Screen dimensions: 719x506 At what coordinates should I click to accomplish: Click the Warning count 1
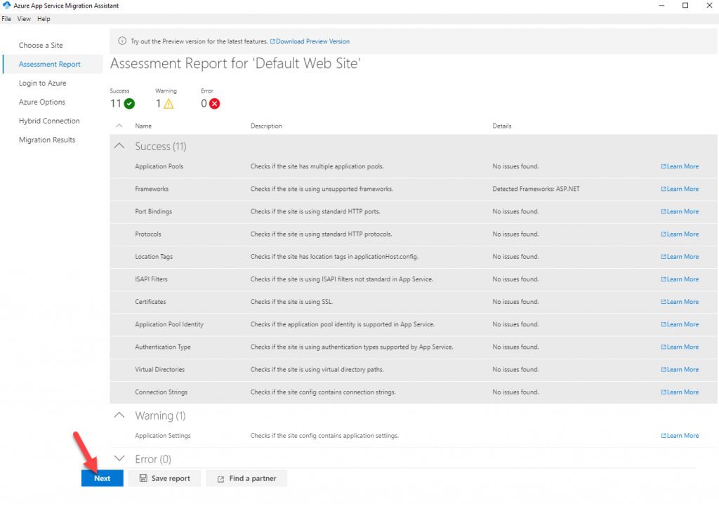tap(158, 104)
